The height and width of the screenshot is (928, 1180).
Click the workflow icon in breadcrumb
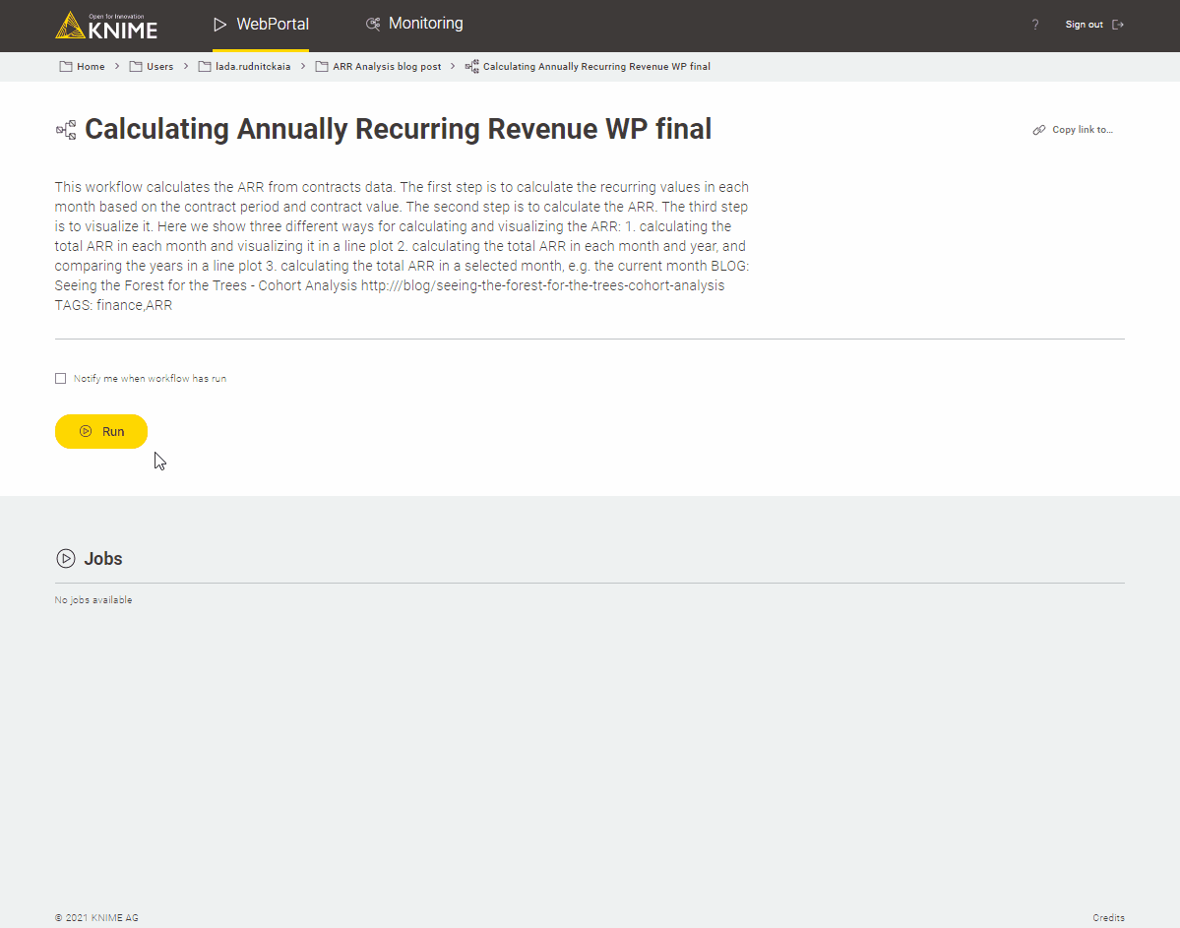pos(471,66)
